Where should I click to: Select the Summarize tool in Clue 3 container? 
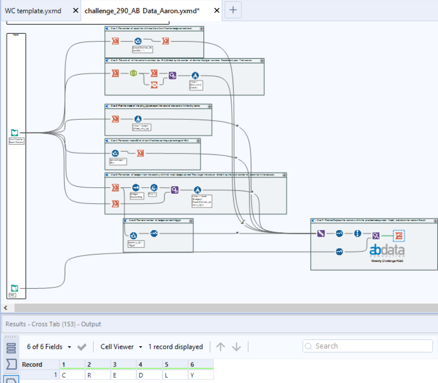[115, 119]
